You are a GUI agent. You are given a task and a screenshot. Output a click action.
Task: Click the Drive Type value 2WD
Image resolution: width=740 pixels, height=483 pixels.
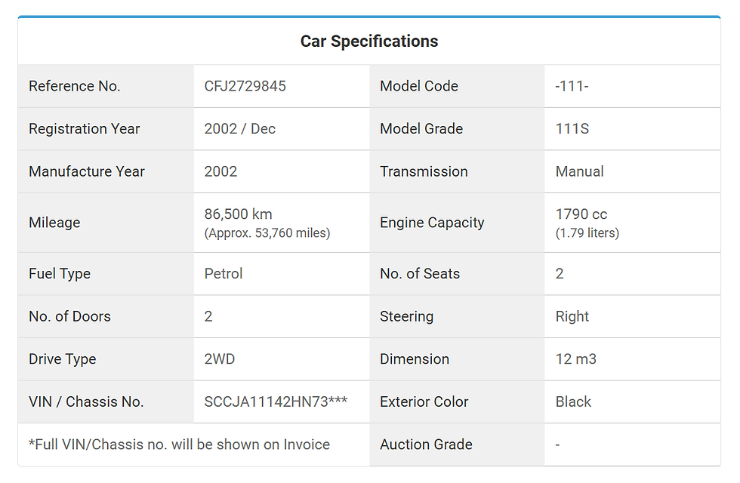[220, 359]
